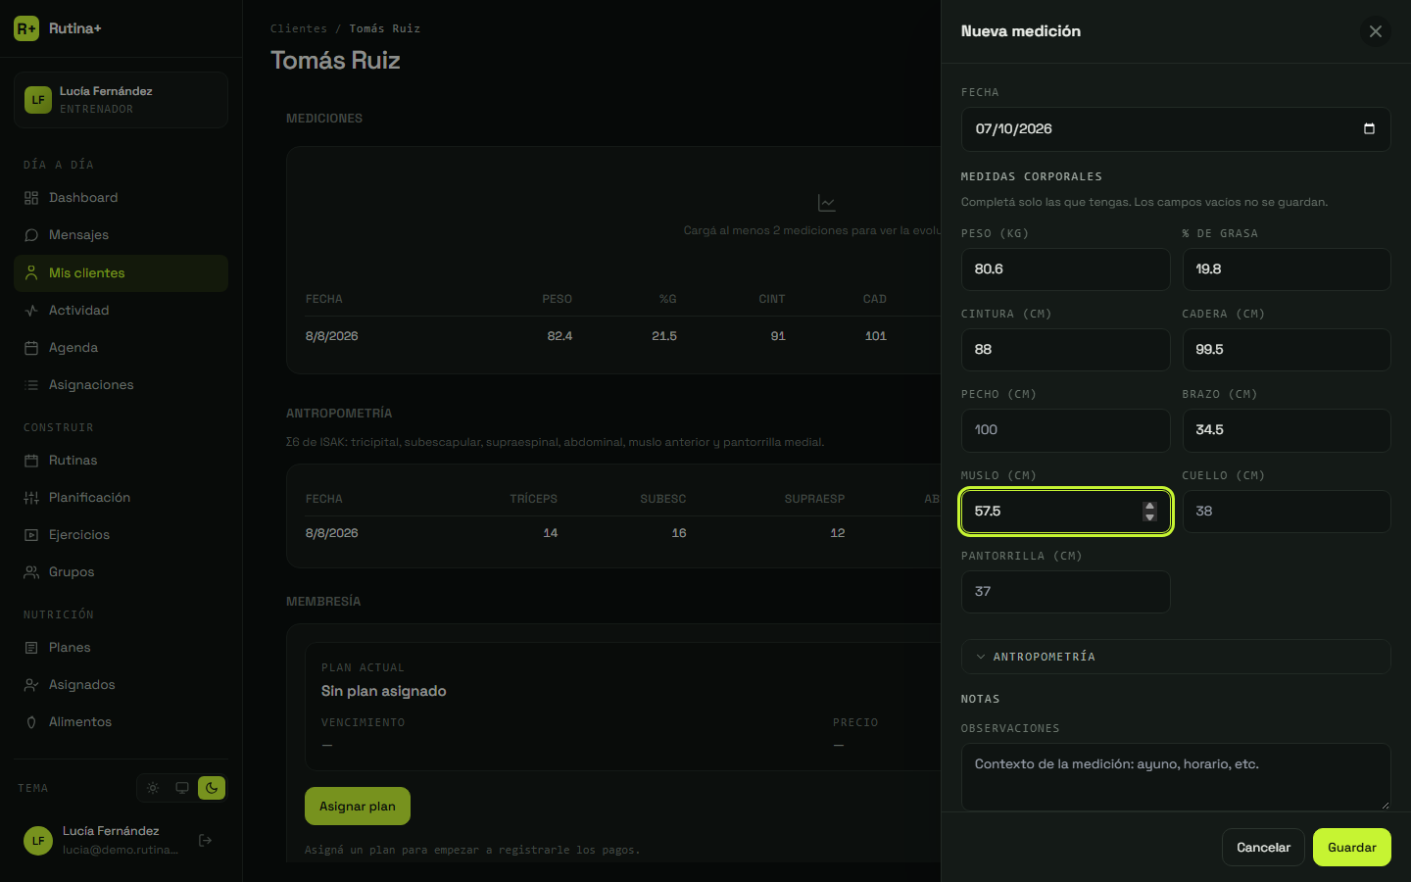Click the Brazo (cm) field

[1287, 430]
